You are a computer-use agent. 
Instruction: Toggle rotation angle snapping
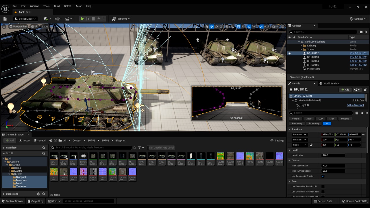[x=249, y=27]
